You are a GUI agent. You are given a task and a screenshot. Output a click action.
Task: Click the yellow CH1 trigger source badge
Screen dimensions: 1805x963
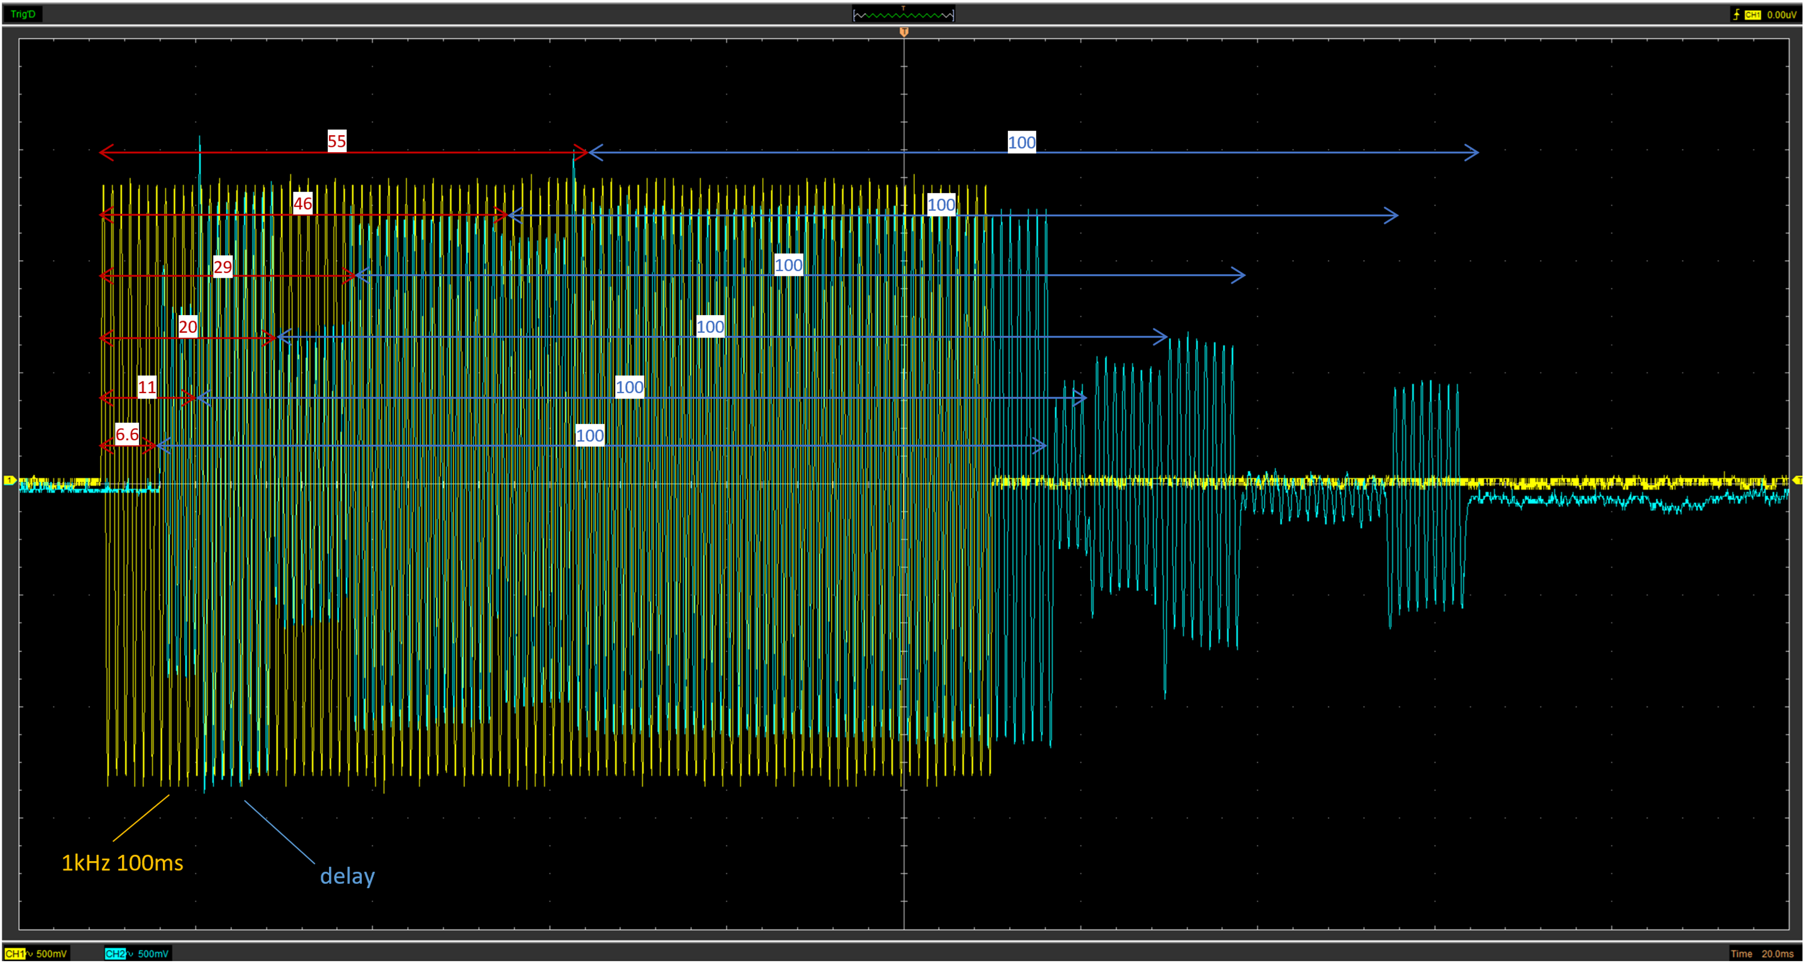[x=1752, y=14]
